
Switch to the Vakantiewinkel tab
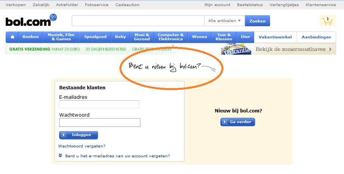(275, 37)
